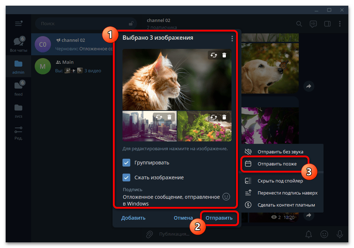Choose 'Перенести подпись наверх' option
The height and width of the screenshot is (248, 354).
(281, 193)
